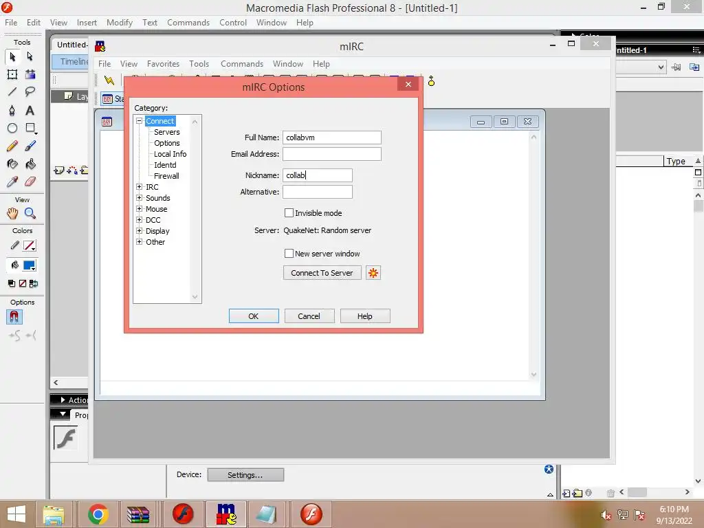Expand the Sounds category
This screenshot has width=704, height=528.
click(139, 197)
